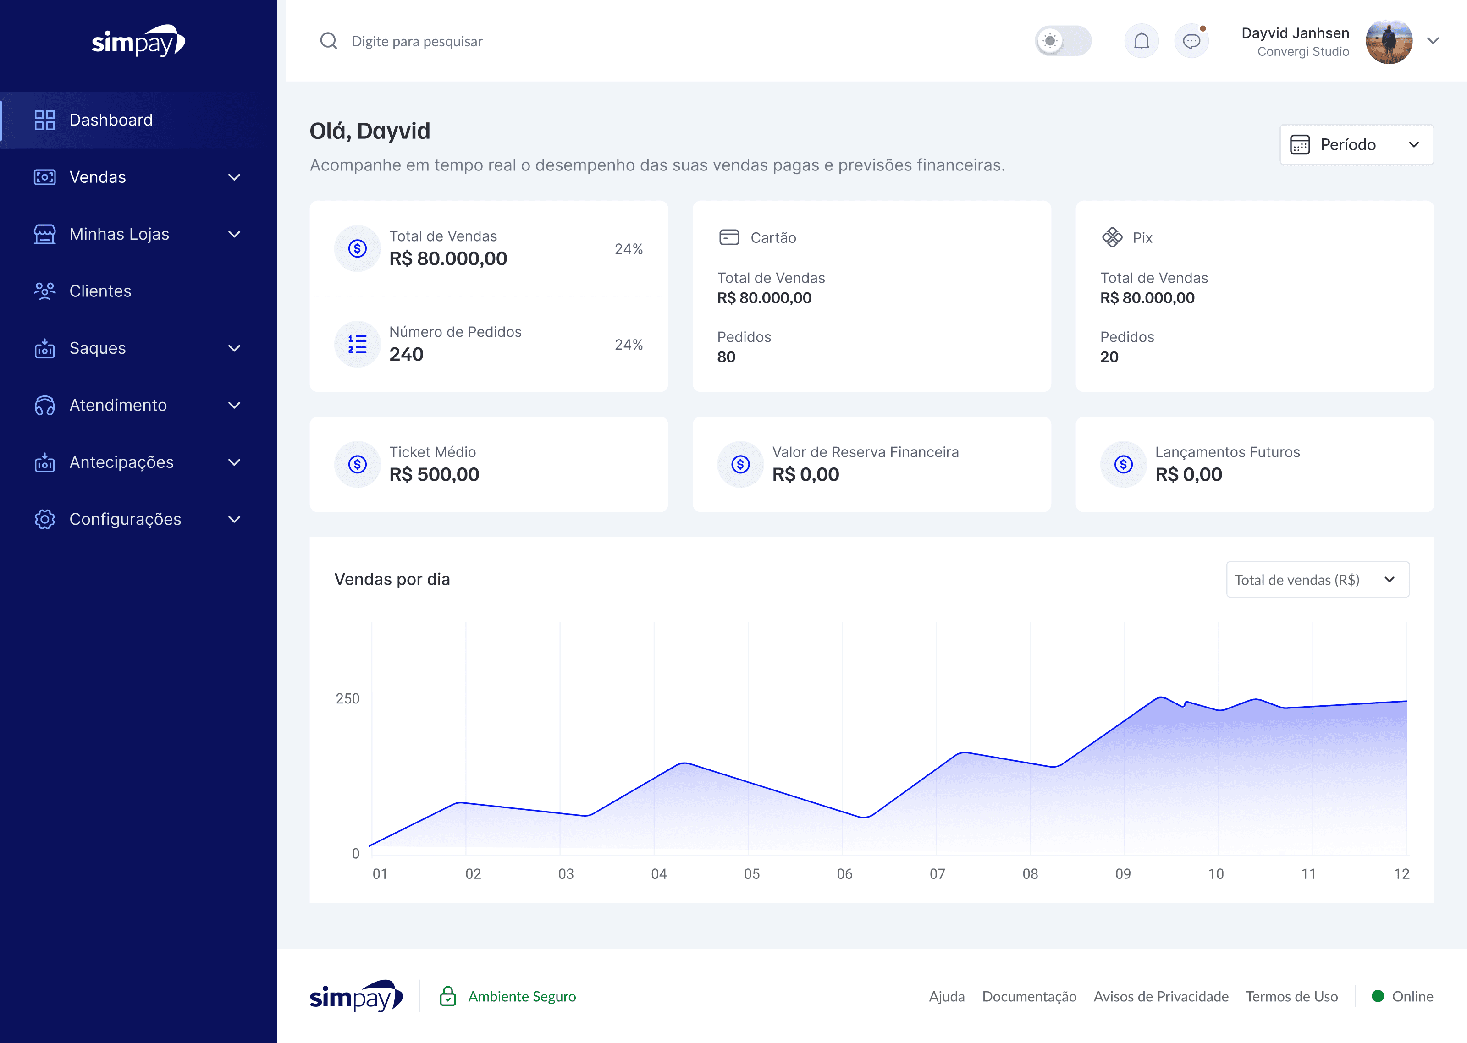Toggle the light/dark theme switch
The width and height of the screenshot is (1467, 1043).
click(x=1063, y=41)
